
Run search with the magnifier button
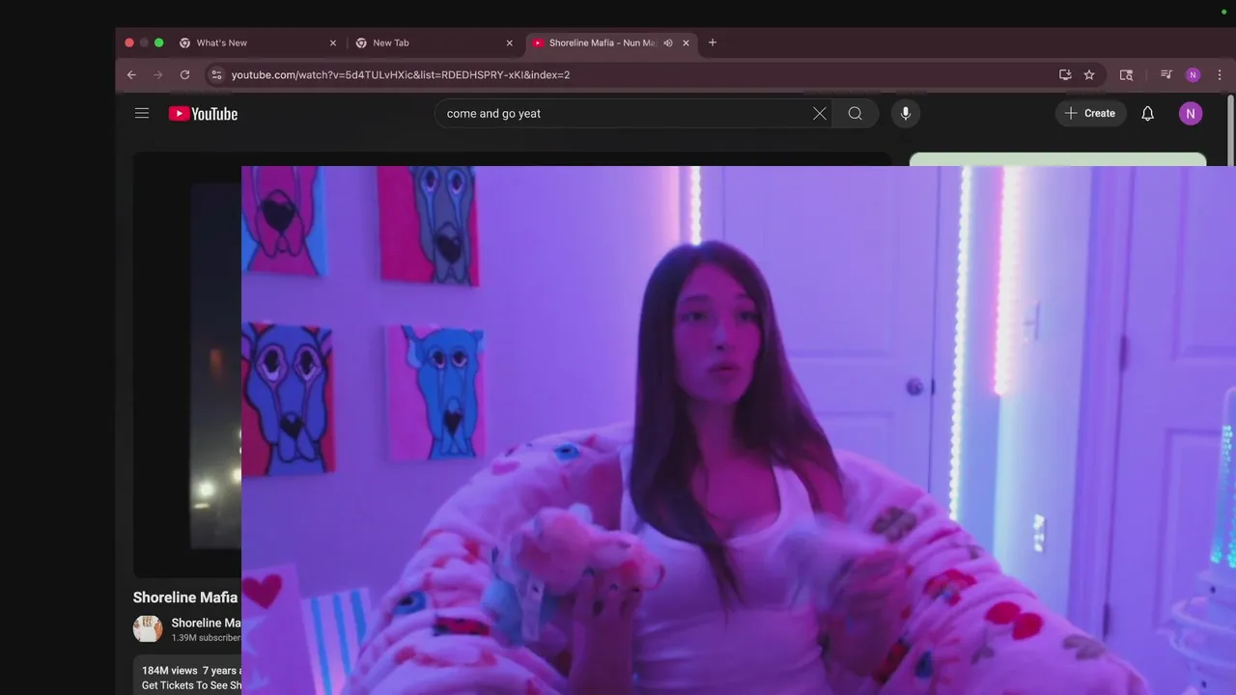[856, 113]
